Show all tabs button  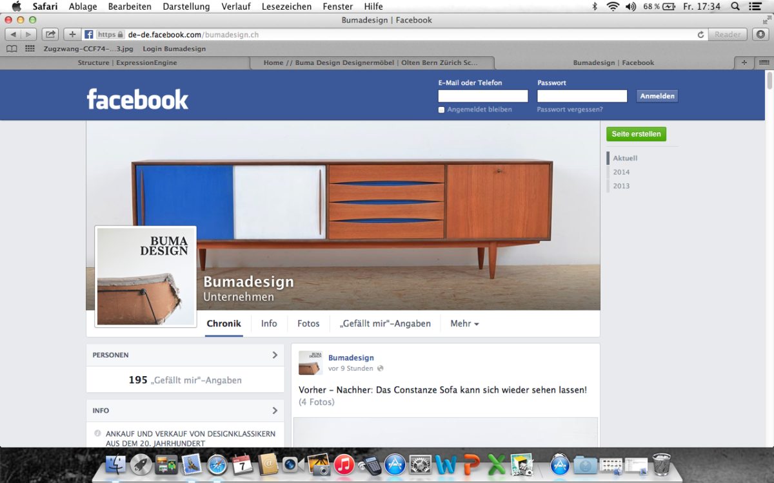coord(764,62)
